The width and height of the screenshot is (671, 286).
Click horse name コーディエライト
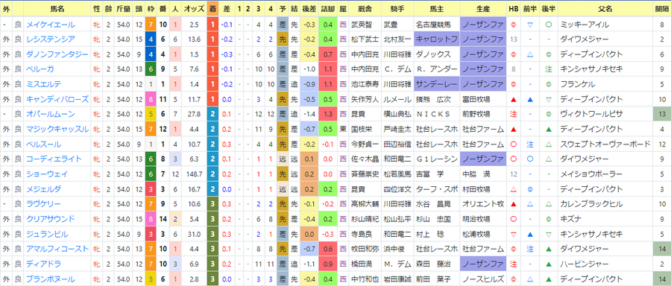coord(54,159)
